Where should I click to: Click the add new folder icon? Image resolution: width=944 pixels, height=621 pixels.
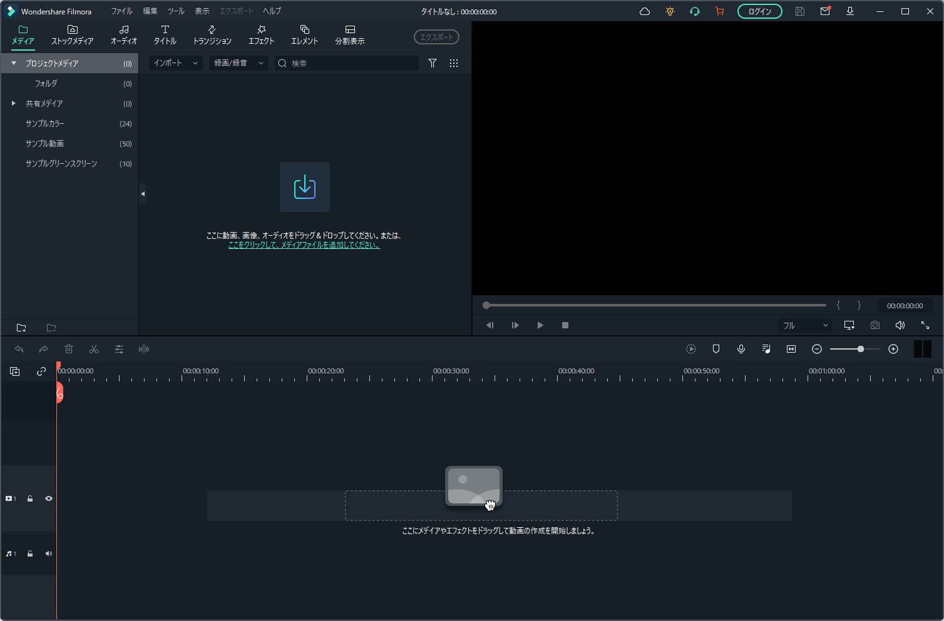(21, 328)
